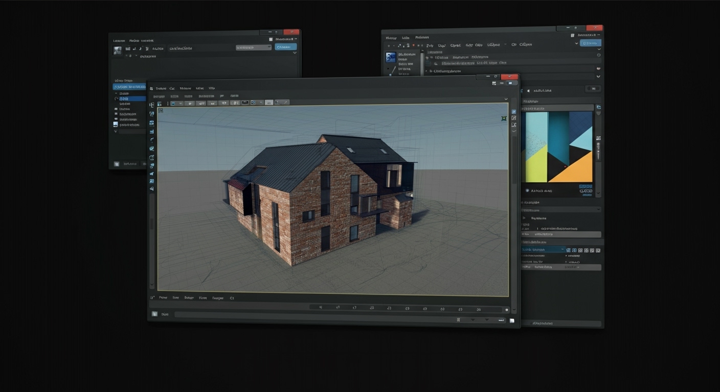
Task: Open the blue-highlighted dropdown in right properties panel
Action: pyautogui.click(x=543, y=250)
